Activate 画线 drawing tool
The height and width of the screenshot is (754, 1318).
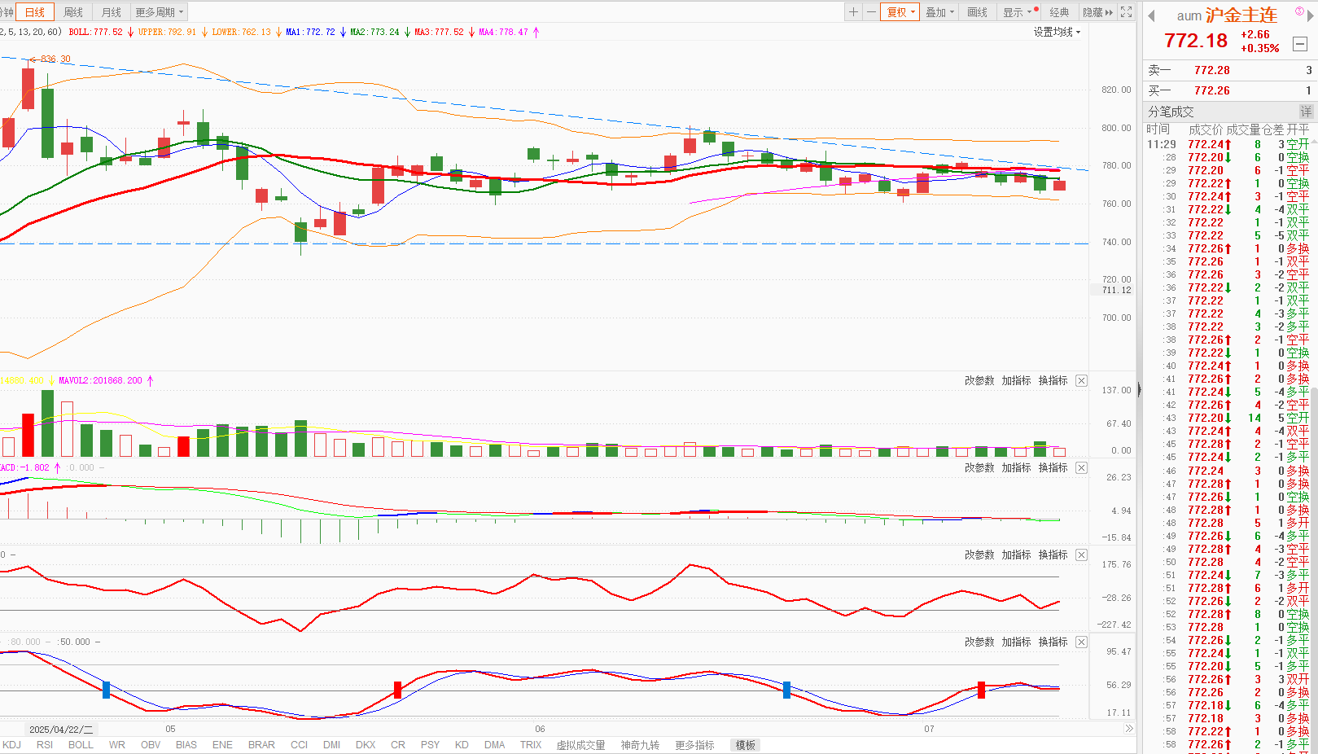[x=977, y=12]
